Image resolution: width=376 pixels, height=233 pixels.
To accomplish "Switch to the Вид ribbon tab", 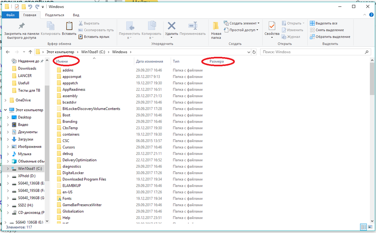I will pyautogui.click(x=76, y=15).
